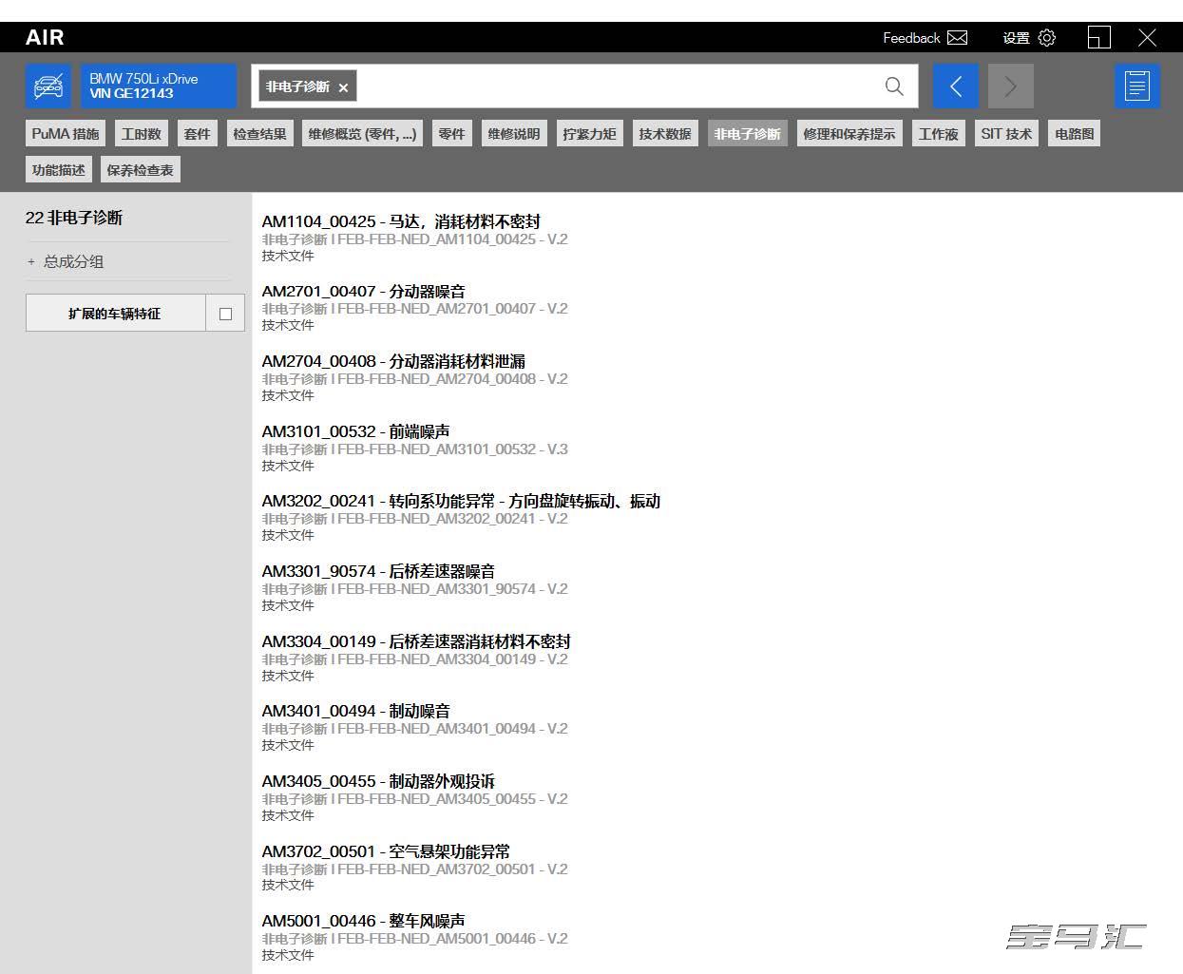Open the document list icon
Image resolution: width=1183 pixels, height=974 pixels.
click(1137, 86)
